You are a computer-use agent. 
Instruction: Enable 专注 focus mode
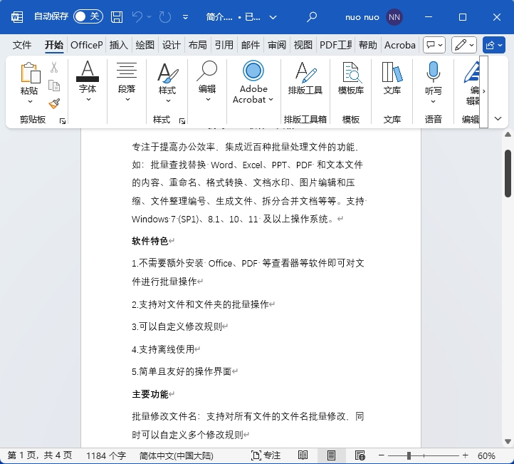[266, 455]
